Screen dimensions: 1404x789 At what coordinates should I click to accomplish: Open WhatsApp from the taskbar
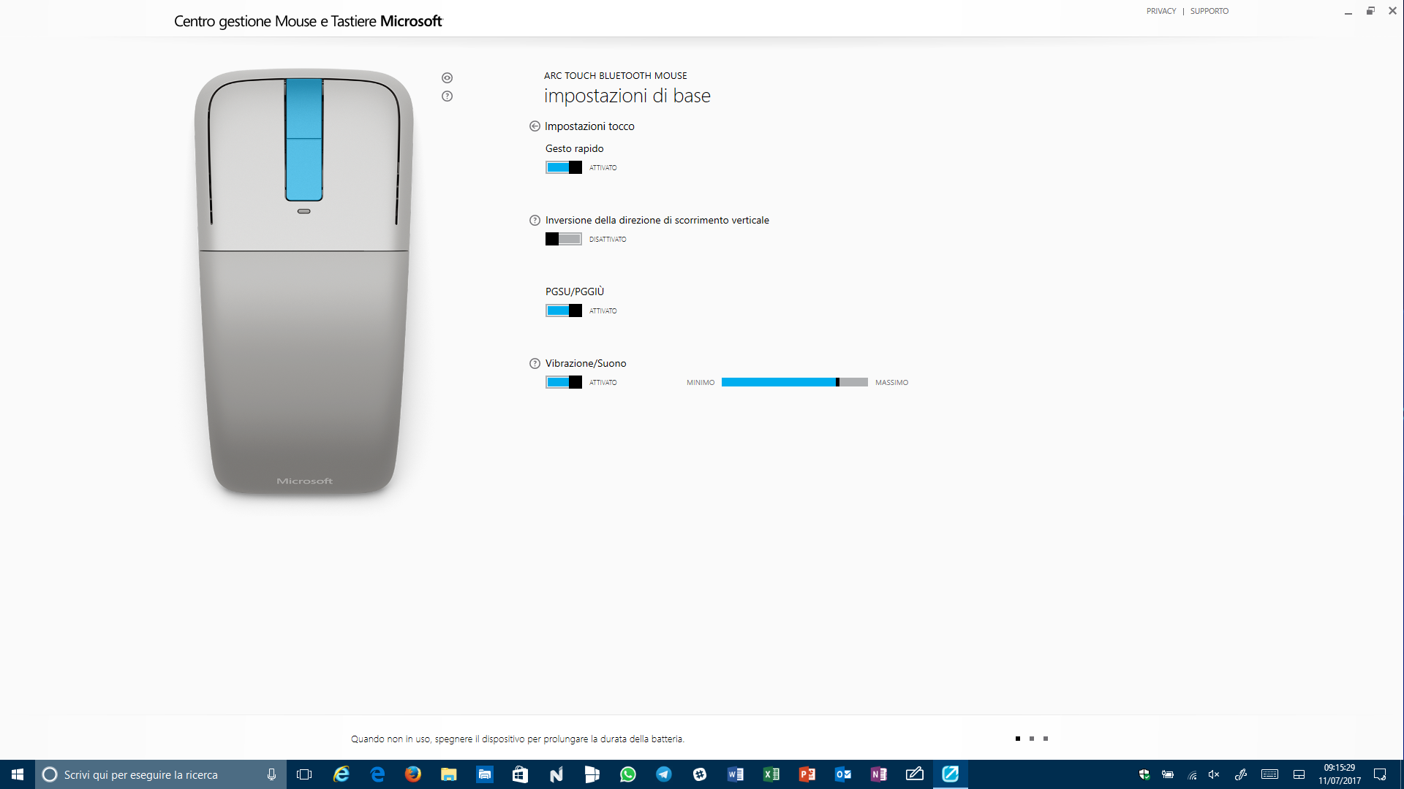[x=627, y=774]
